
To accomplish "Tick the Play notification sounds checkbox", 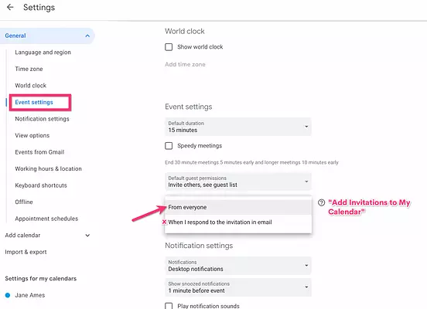I will pyautogui.click(x=169, y=306).
